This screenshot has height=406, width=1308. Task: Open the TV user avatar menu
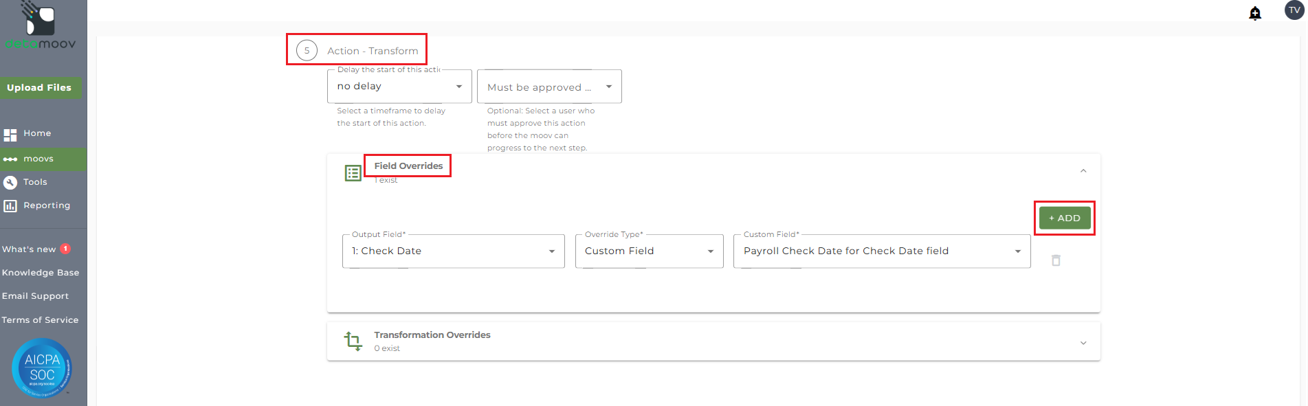pyautogui.click(x=1294, y=10)
